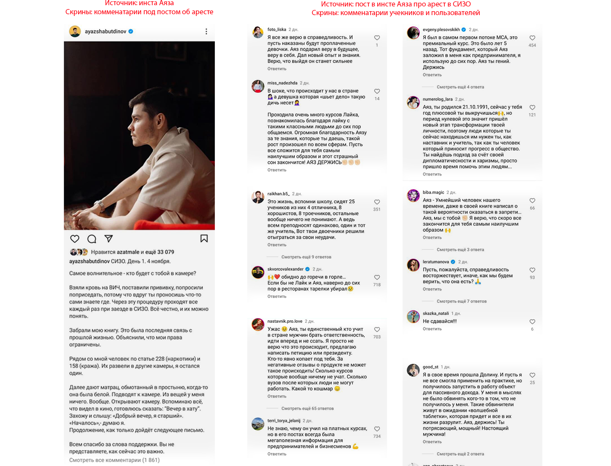
Task: Click the post photo of the seated man
Action: tap(139, 135)
